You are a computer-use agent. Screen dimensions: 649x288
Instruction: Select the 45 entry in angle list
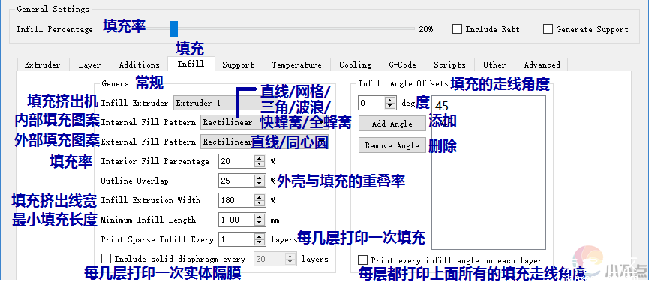click(442, 106)
